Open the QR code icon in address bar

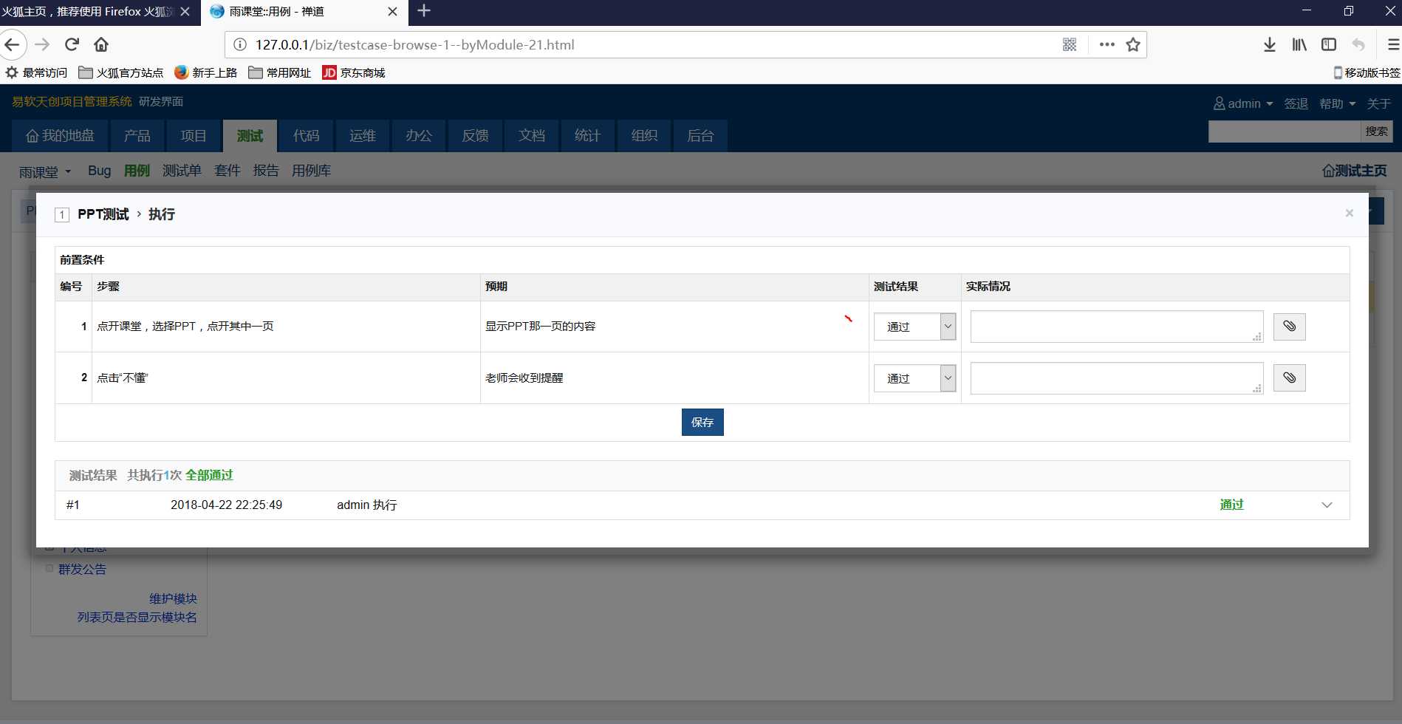tap(1069, 44)
